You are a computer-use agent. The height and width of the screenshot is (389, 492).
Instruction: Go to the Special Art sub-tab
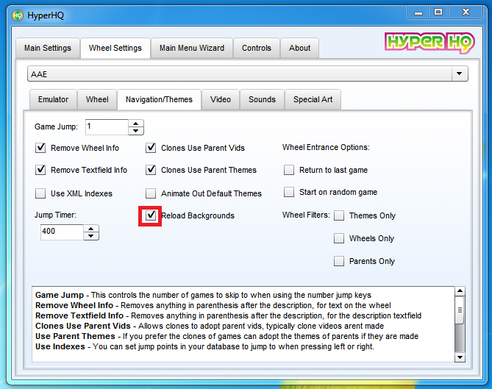click(x=313, y=99)
